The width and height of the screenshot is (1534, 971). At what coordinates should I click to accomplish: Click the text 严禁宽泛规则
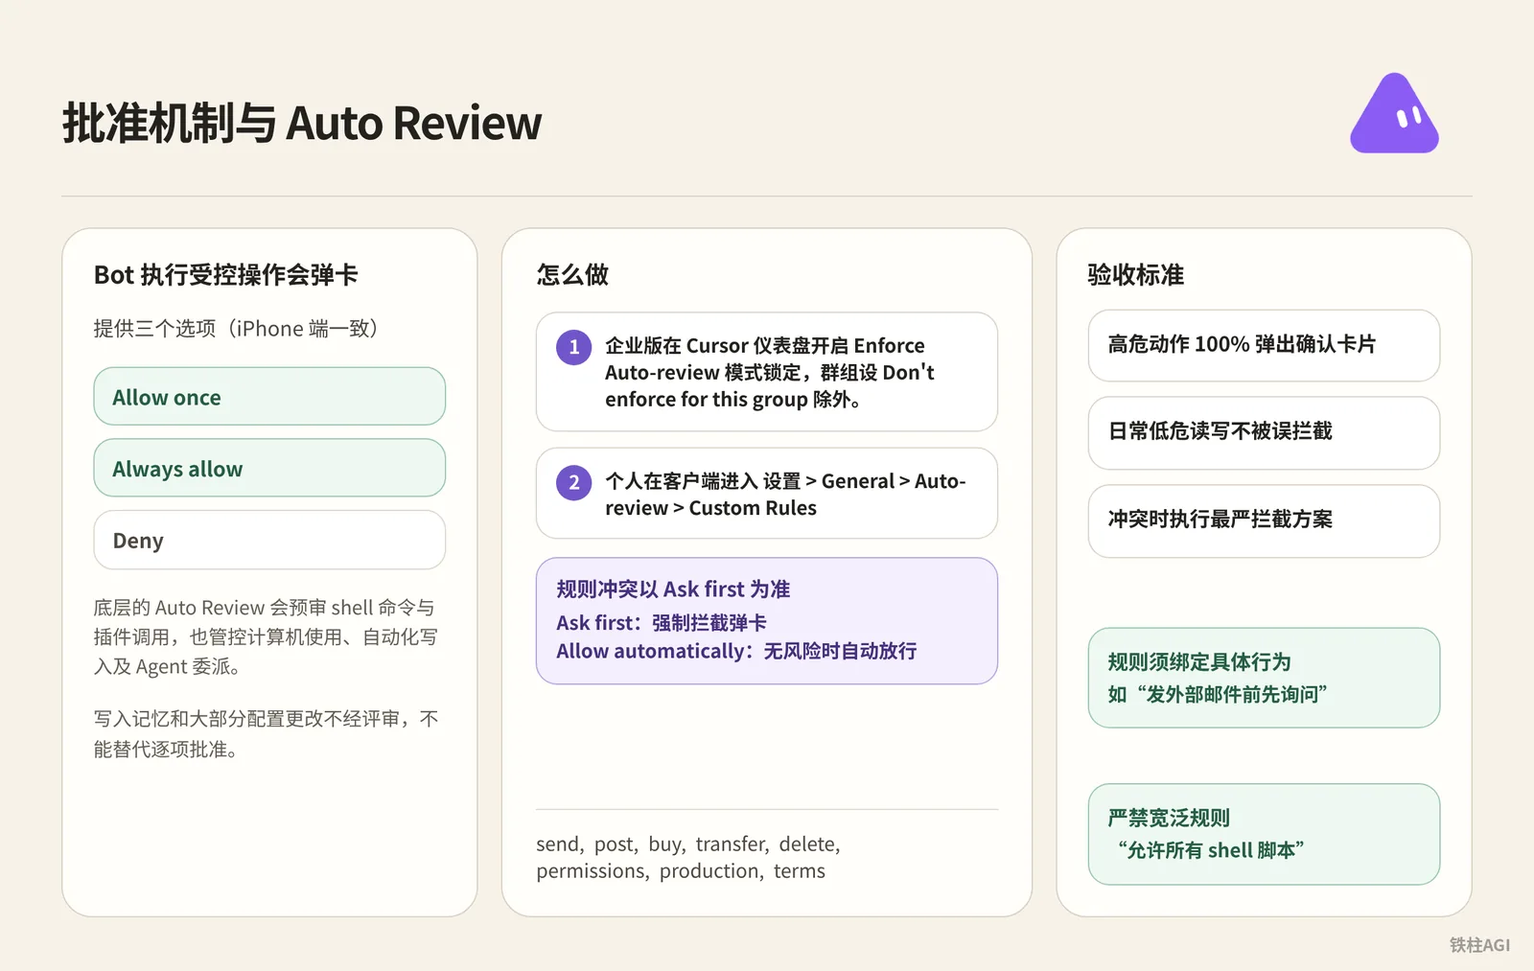pos(1168,818)
